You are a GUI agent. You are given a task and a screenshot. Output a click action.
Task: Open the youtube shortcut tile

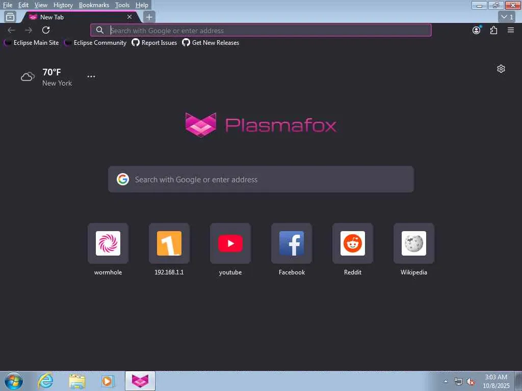click(x=230, y=243)
